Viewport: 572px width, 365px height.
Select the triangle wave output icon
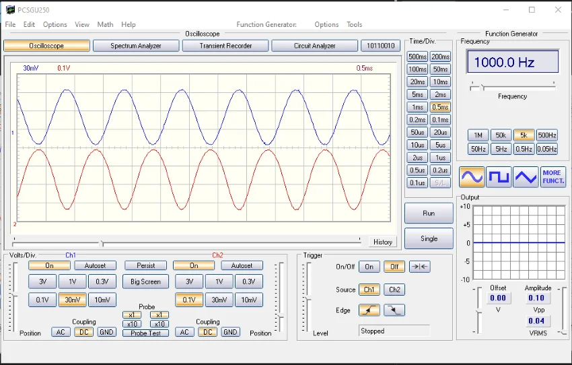(x=526, y=177)
